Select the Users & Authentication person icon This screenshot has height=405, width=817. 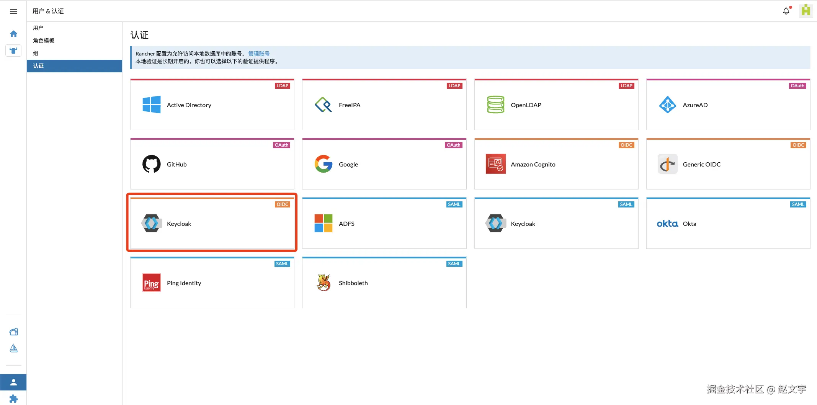pos(13,382)
